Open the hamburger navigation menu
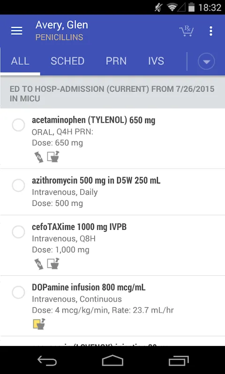 [17, 31]
